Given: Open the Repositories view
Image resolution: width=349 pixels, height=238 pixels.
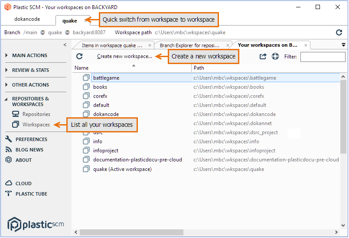Looking at the screenshot, I should tap(36, 114).
